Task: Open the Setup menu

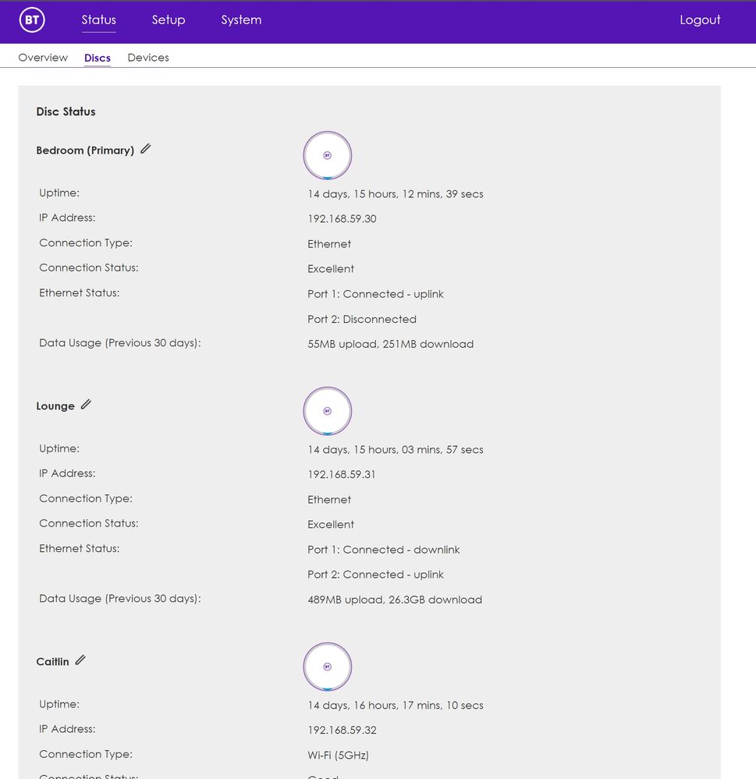Action: 169,20
